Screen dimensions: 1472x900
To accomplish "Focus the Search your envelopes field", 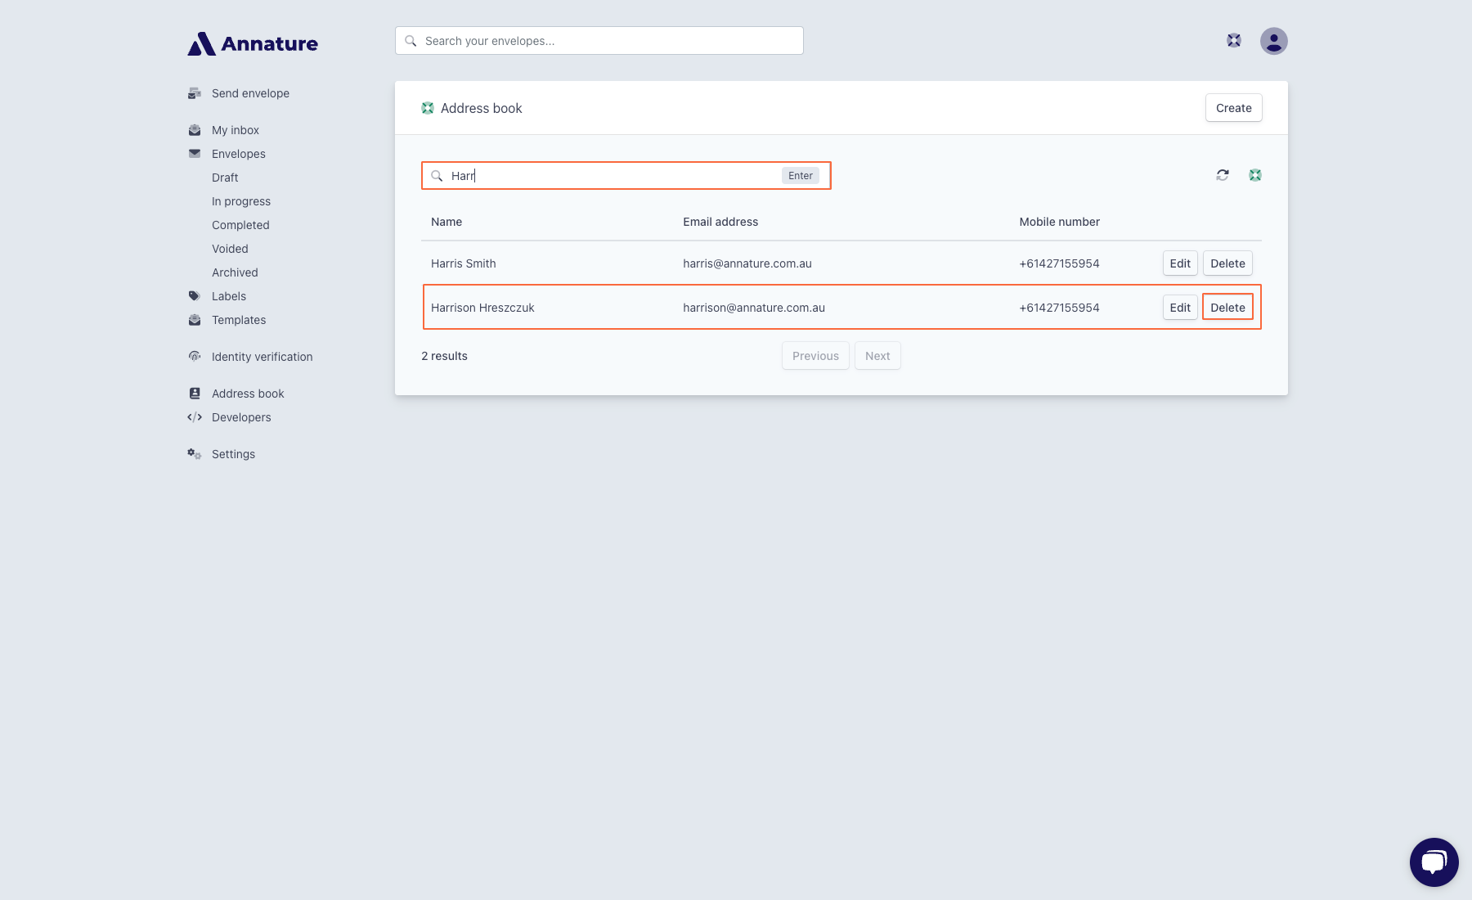I will tap(599, 41).
